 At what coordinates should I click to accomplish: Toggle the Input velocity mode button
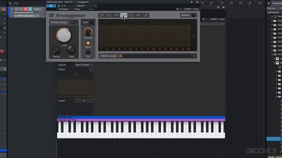pos(88,43)
